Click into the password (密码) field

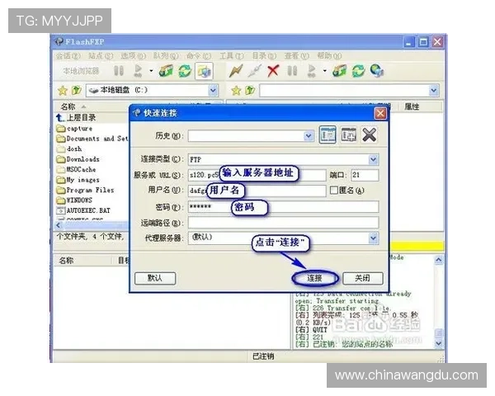[x=283, y=207]
